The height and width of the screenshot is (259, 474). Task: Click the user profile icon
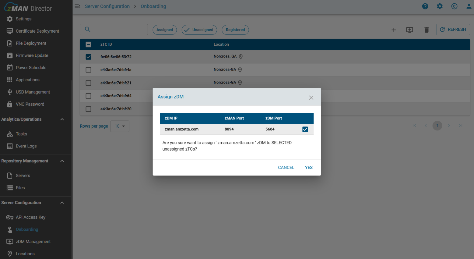[x=469, y=6]
